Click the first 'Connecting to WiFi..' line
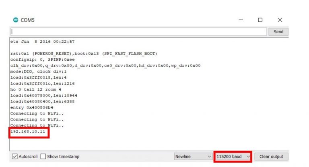The height and width of the screenshot is (167, 309). pyautogui.click(x=37, y=113)
